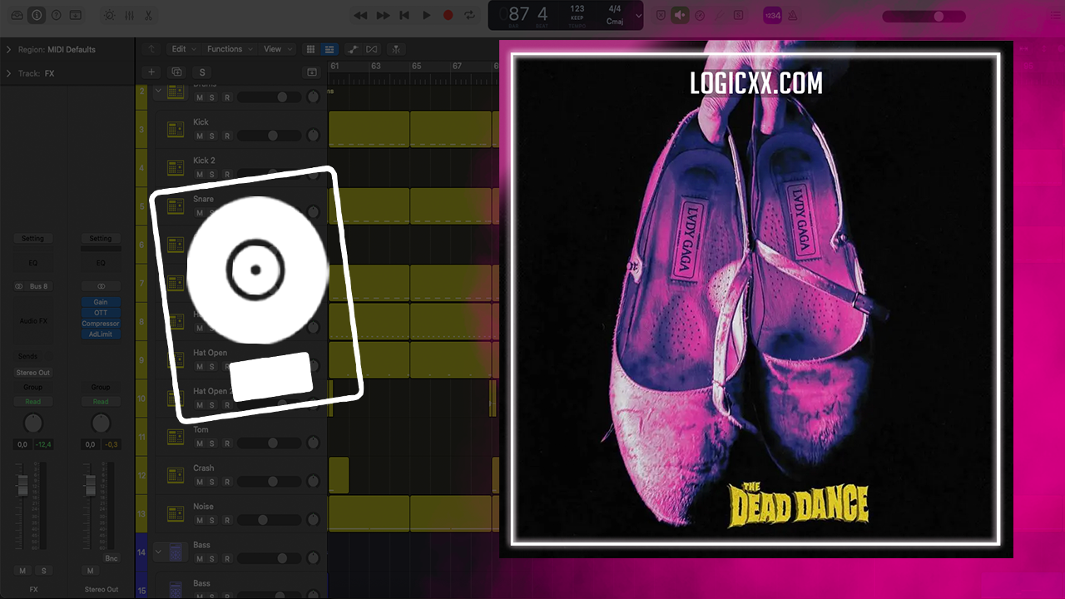Click the Record button
The image size is (1065, 599).
pyautogui.click(x=448, y=15)
